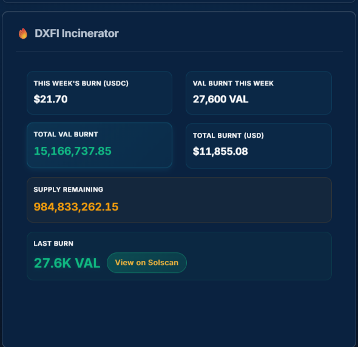The height and width of the screenshot is (347, 358).
Task: Select the DXFI Incinerator heading
Action: [x=76, y=33]
